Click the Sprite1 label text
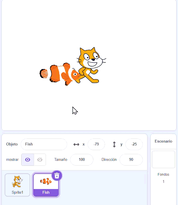The image size is (178, 205). 17,192
